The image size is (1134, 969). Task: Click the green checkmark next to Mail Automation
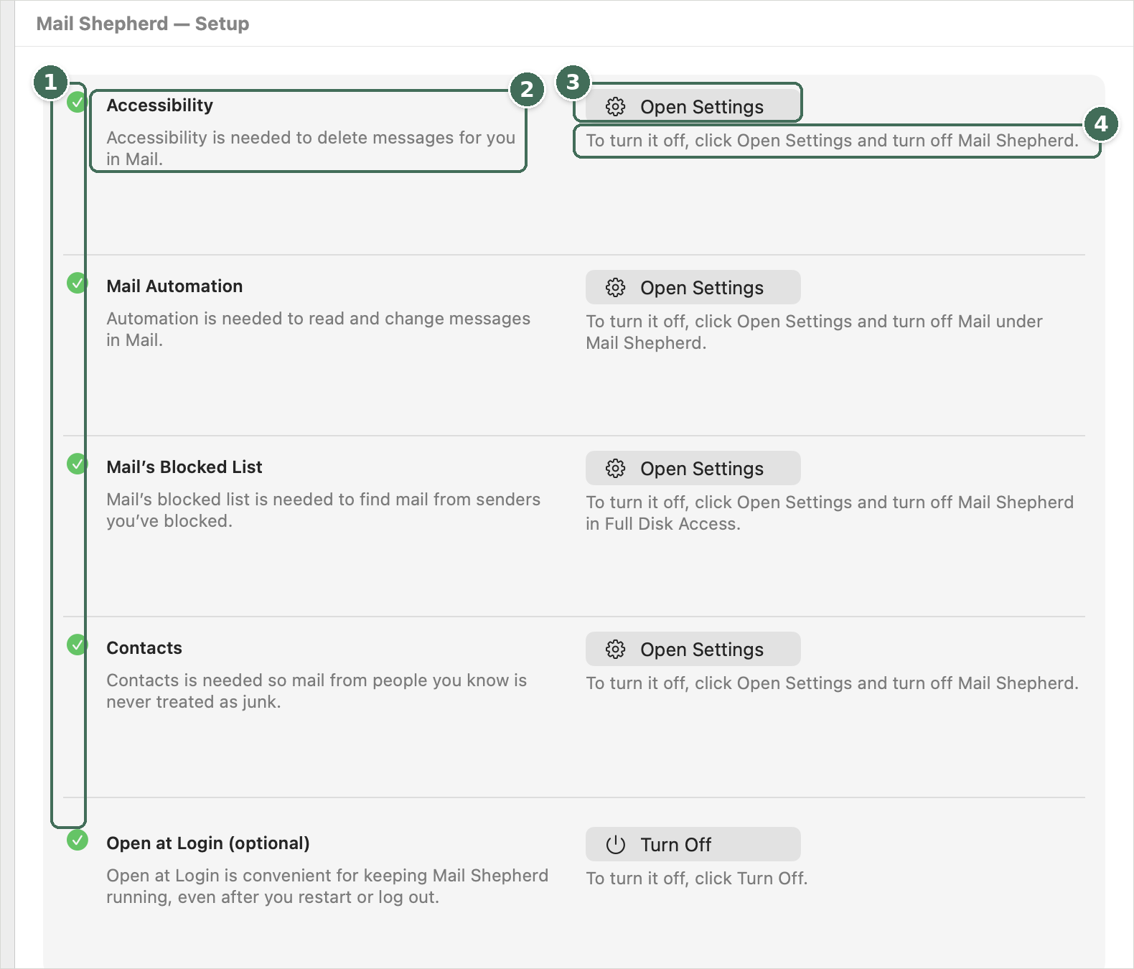point(77,284)
